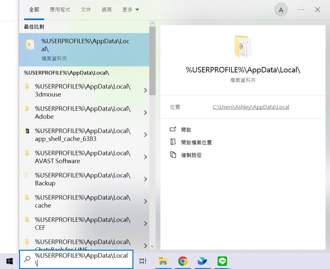Switch to the 文件 tab
The width and height of the screenshot is (330, 269).
[86, 9]
